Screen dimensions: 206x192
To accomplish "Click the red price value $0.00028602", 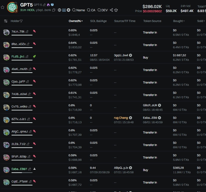I will pyautogui.click(x=152, y=11).
